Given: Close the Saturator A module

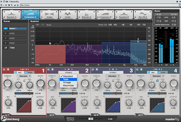Looking at the screenshot, I should (x=94, y=12).
